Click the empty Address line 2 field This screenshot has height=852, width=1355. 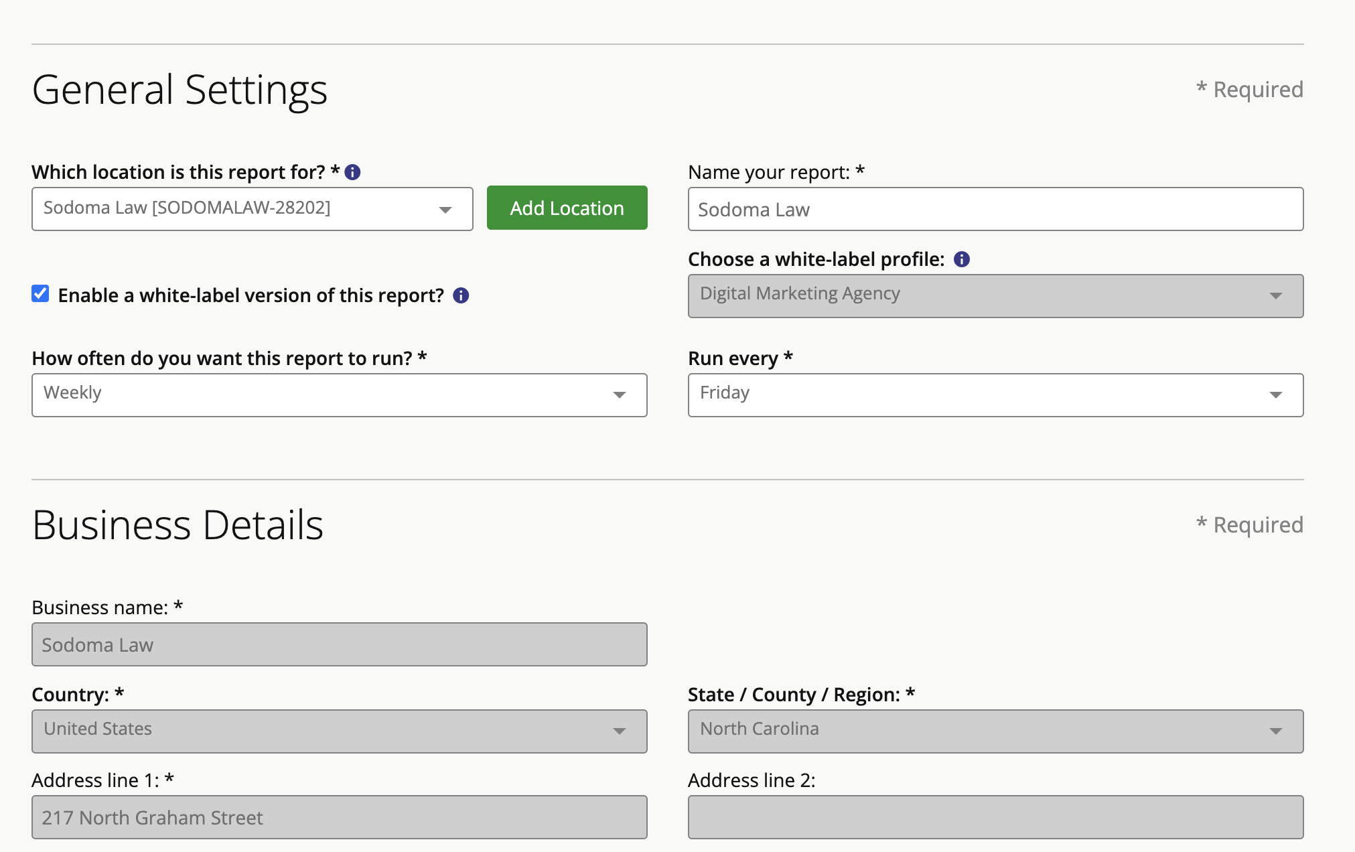(995, 816)
